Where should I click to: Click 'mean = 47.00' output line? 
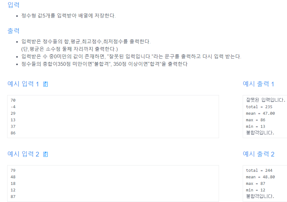(x=260, y=113)
